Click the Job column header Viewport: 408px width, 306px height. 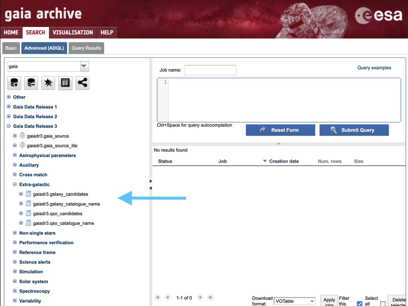[x=222, y=161]
